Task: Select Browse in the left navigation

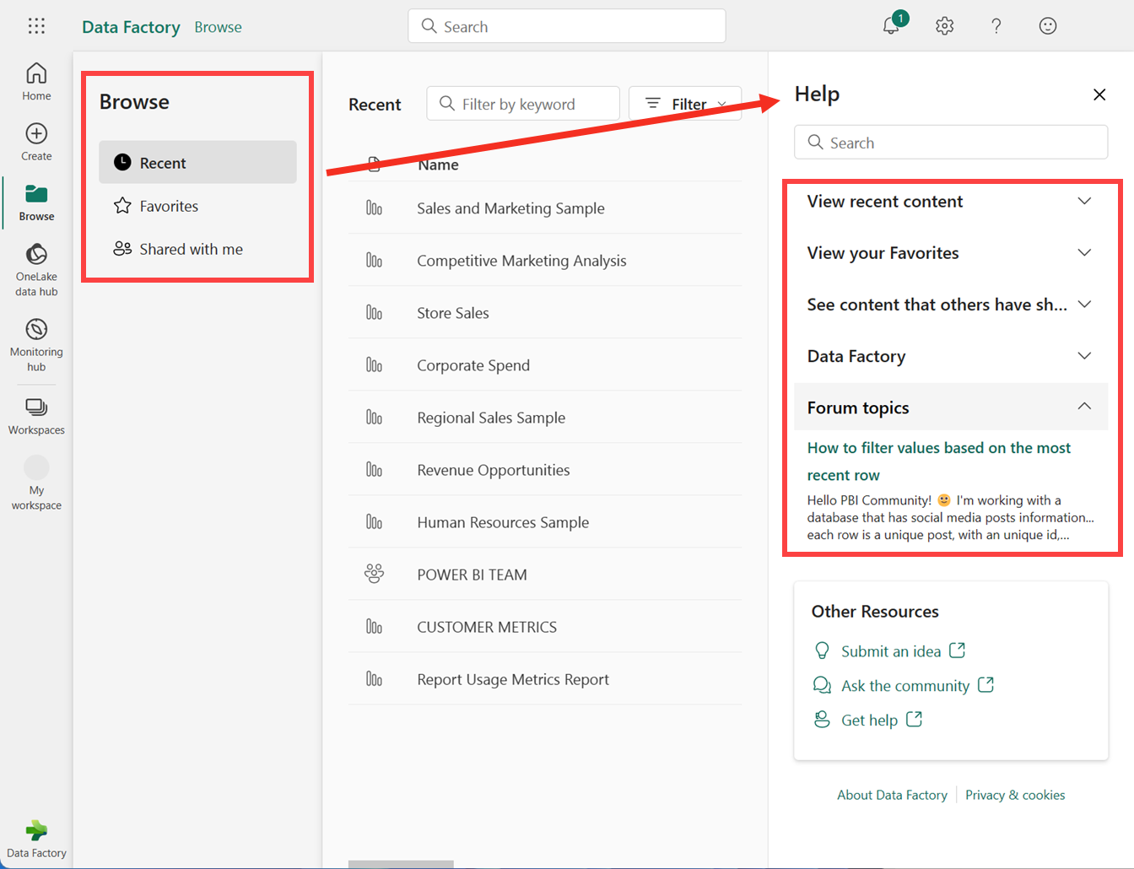Action: [36, 202]
